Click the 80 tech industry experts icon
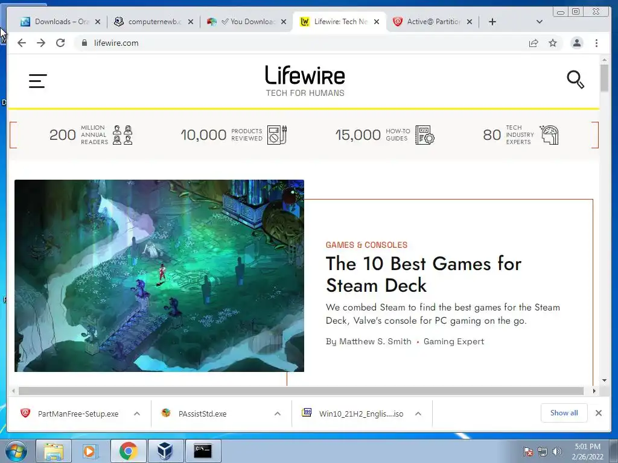 click(549, 135)
